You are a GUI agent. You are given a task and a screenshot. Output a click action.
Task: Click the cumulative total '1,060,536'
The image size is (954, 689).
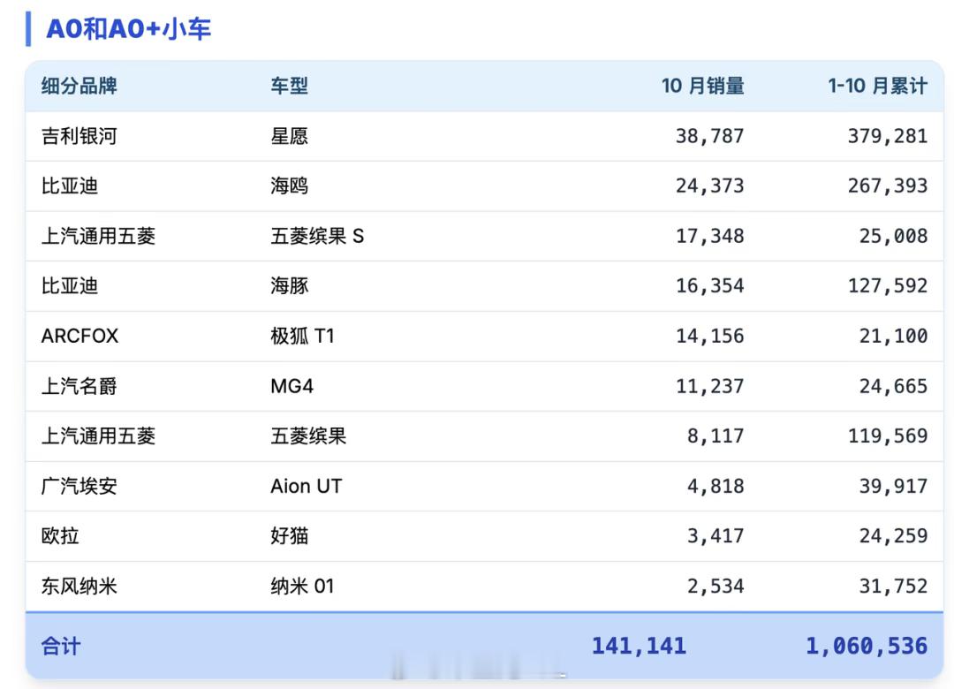(867, 646)
